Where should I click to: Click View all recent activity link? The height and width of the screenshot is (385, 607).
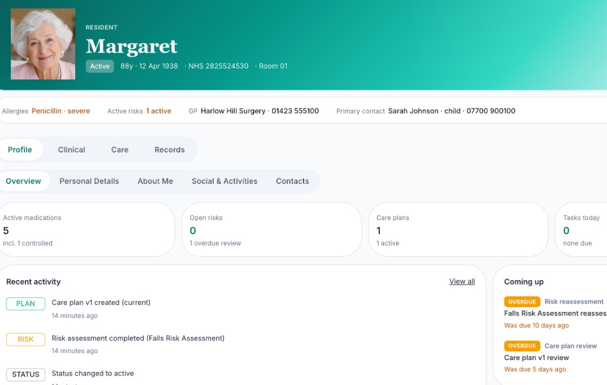click(462, 282)
